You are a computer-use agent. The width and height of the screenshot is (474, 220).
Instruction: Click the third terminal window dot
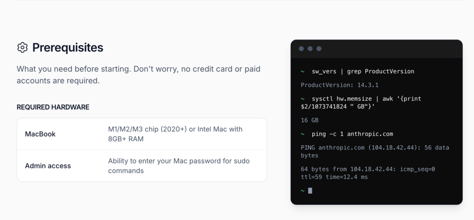click(x=319, y=49)
